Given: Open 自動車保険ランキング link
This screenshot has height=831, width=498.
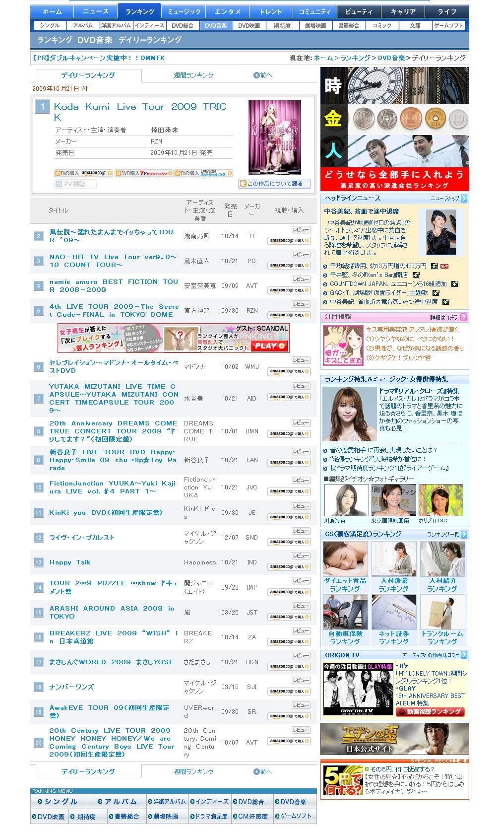Looking at the screenshot, I should (x=345, y=637).
